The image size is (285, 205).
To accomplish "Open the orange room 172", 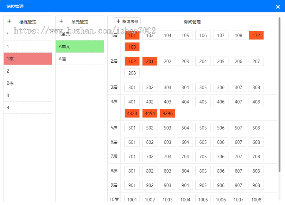I will (x=256, y=35).
